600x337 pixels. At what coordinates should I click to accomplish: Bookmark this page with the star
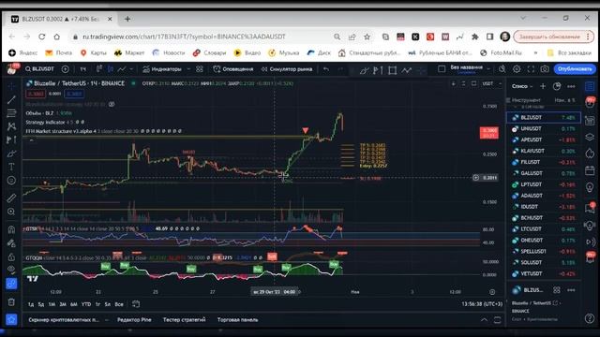pyautogui.click(x=367, y=37)
